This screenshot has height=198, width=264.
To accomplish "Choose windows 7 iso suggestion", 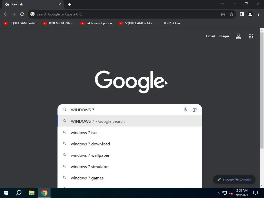I will pos(130,133).
